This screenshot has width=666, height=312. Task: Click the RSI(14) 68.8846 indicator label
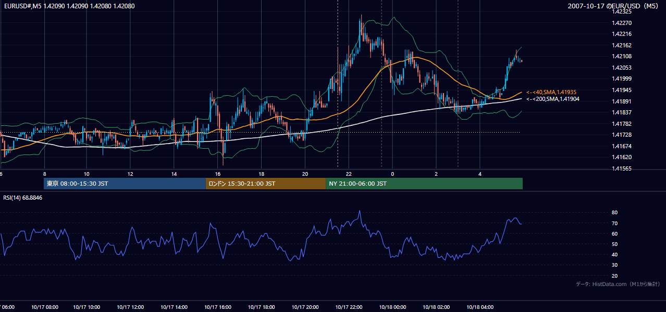(23, 198)
